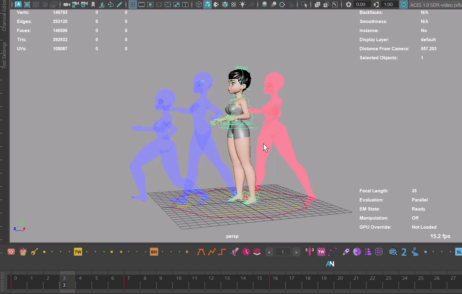Toggle wireframe display mode
This screenshot has width=462, height=294.
(199, 5)
